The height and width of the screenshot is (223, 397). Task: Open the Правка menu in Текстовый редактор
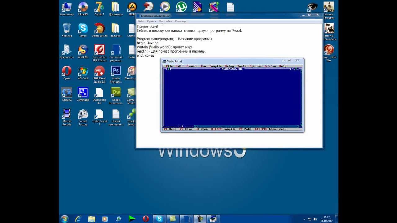point(151,21)
